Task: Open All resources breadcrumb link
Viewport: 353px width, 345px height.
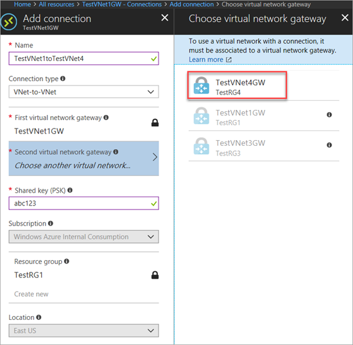Action: (x=56, y=4)
